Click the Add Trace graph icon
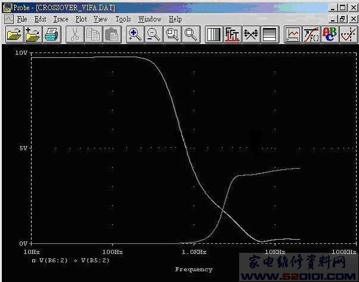This screenshot has width=359, height=282. (293, 35)
